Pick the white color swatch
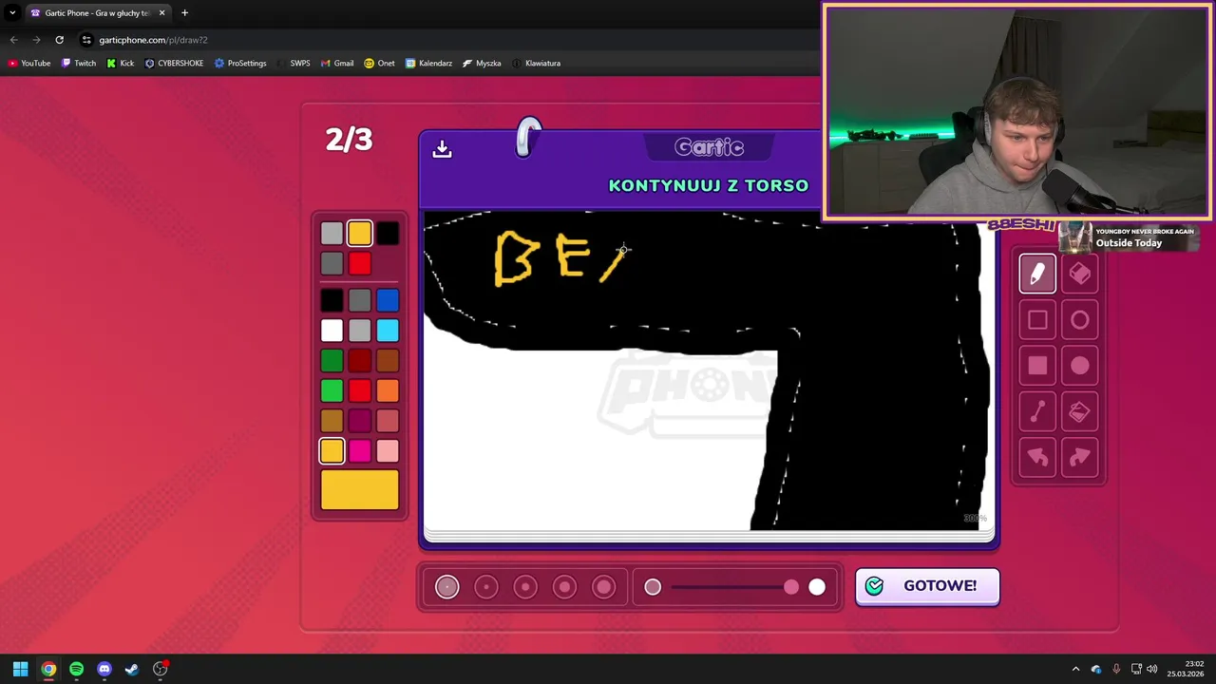Image resolution: width=1216 pixels, height=684 pixels. [332, 331]
